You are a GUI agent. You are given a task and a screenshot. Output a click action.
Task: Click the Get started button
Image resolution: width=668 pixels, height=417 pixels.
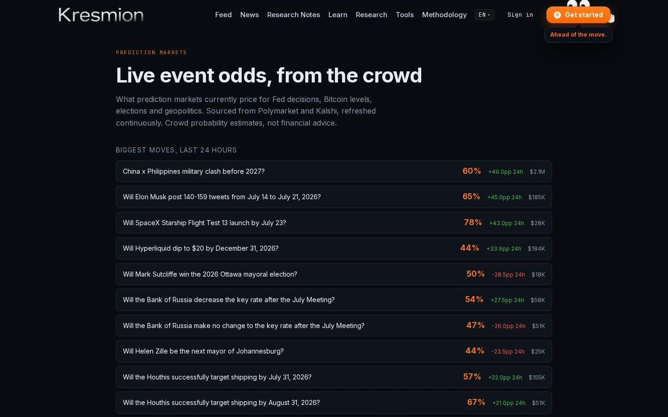[x=578, y=15]
